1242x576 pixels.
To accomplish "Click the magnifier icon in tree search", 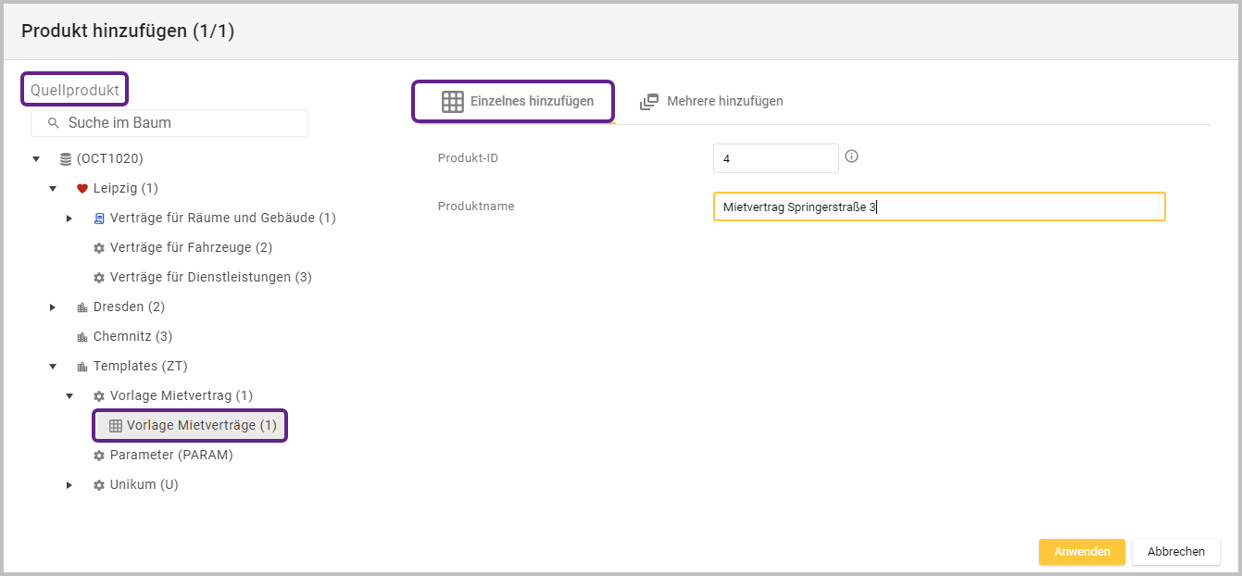I will coord(54,123).
